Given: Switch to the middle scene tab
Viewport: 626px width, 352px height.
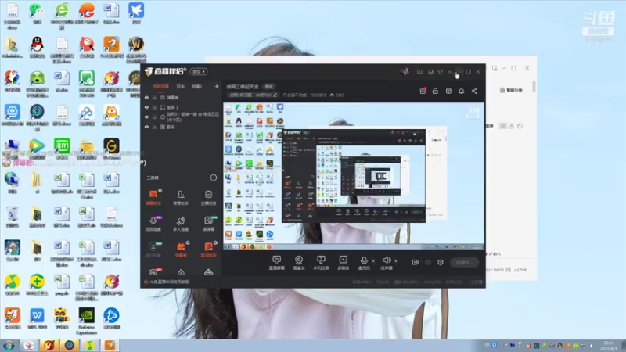Looking at the screenshot, I should pos(181,86).
